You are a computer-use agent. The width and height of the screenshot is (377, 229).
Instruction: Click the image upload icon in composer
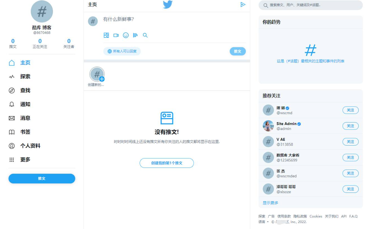pyautogui.click(x=106, y=35)
